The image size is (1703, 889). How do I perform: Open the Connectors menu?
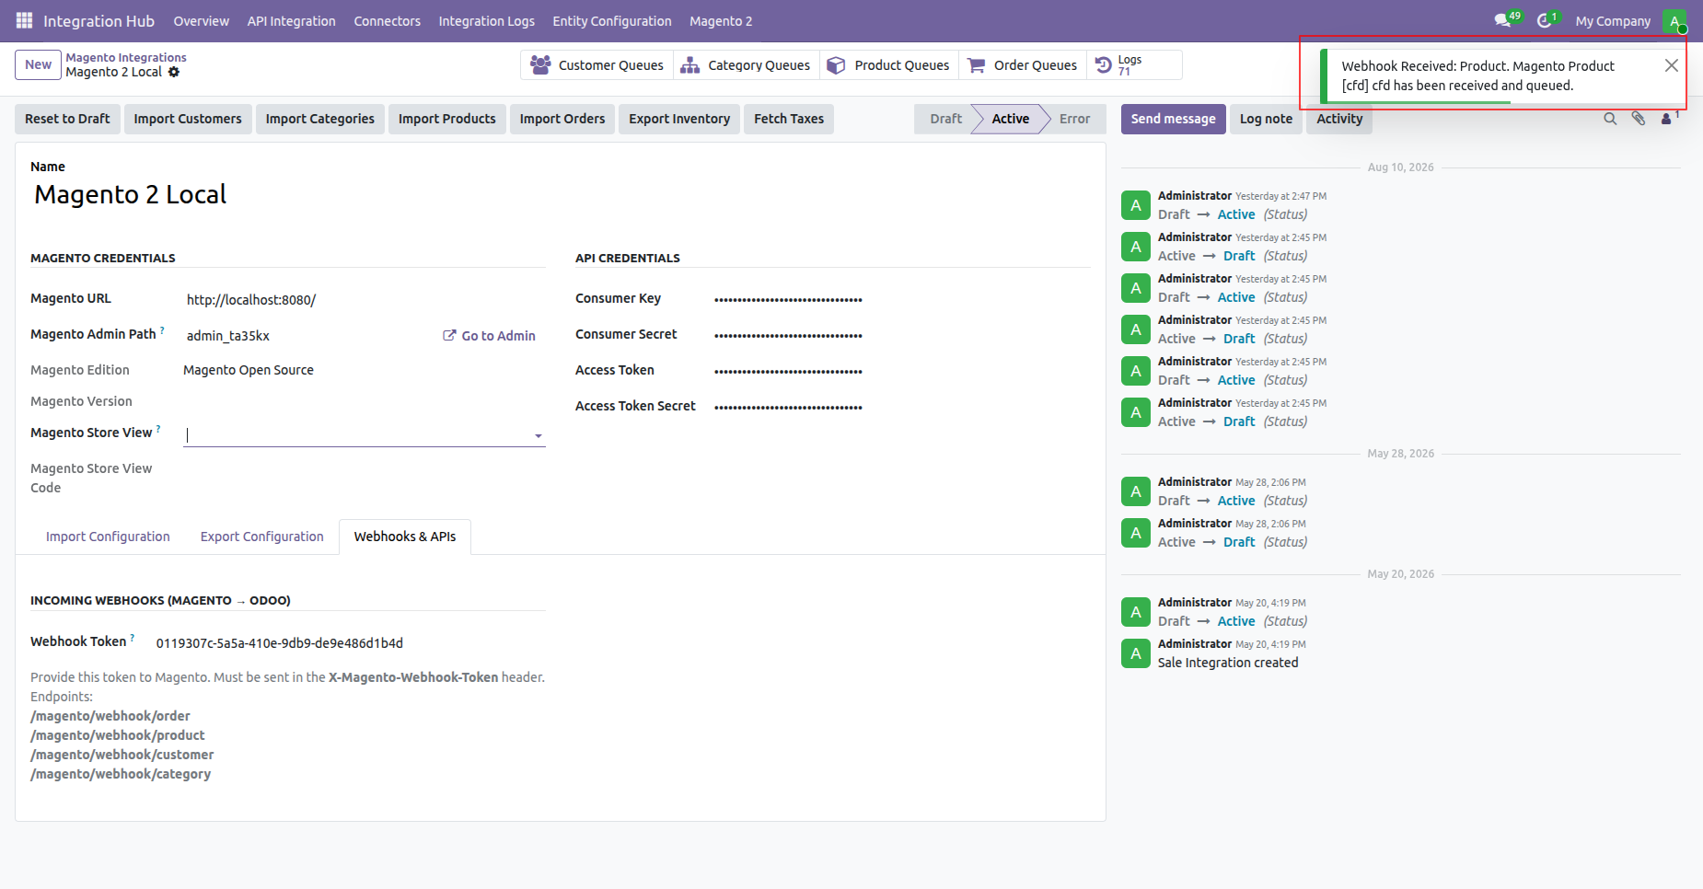(388, 20)
